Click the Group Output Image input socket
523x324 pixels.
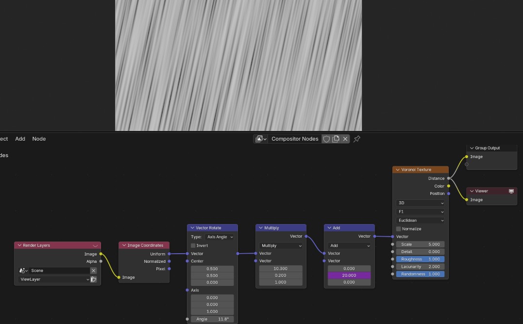[467, 157]
